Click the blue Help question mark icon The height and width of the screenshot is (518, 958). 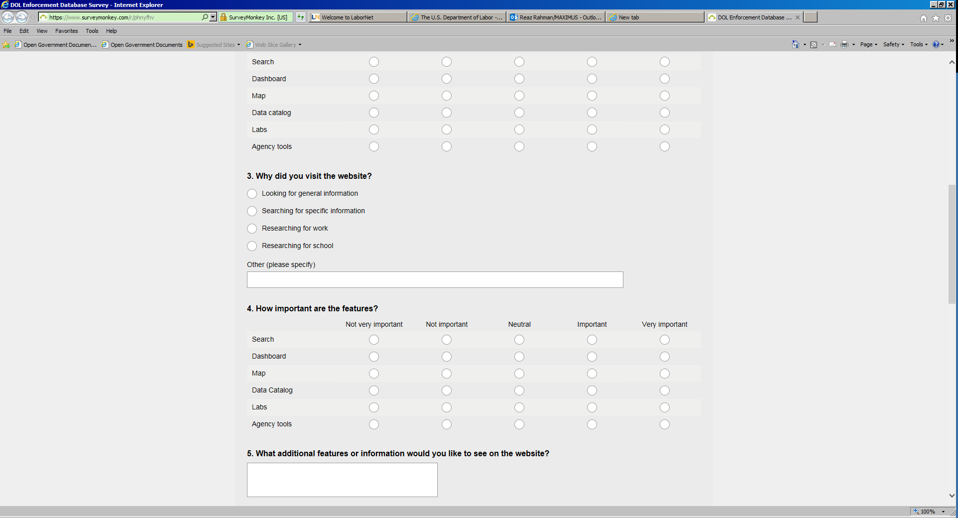tap(936, 44)
